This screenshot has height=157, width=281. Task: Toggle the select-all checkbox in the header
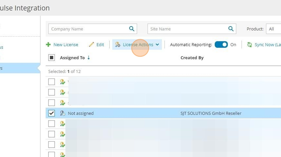tap(52, 58)
